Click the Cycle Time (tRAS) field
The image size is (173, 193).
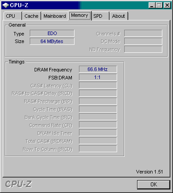pyautogui.click(x=98, y=109)
